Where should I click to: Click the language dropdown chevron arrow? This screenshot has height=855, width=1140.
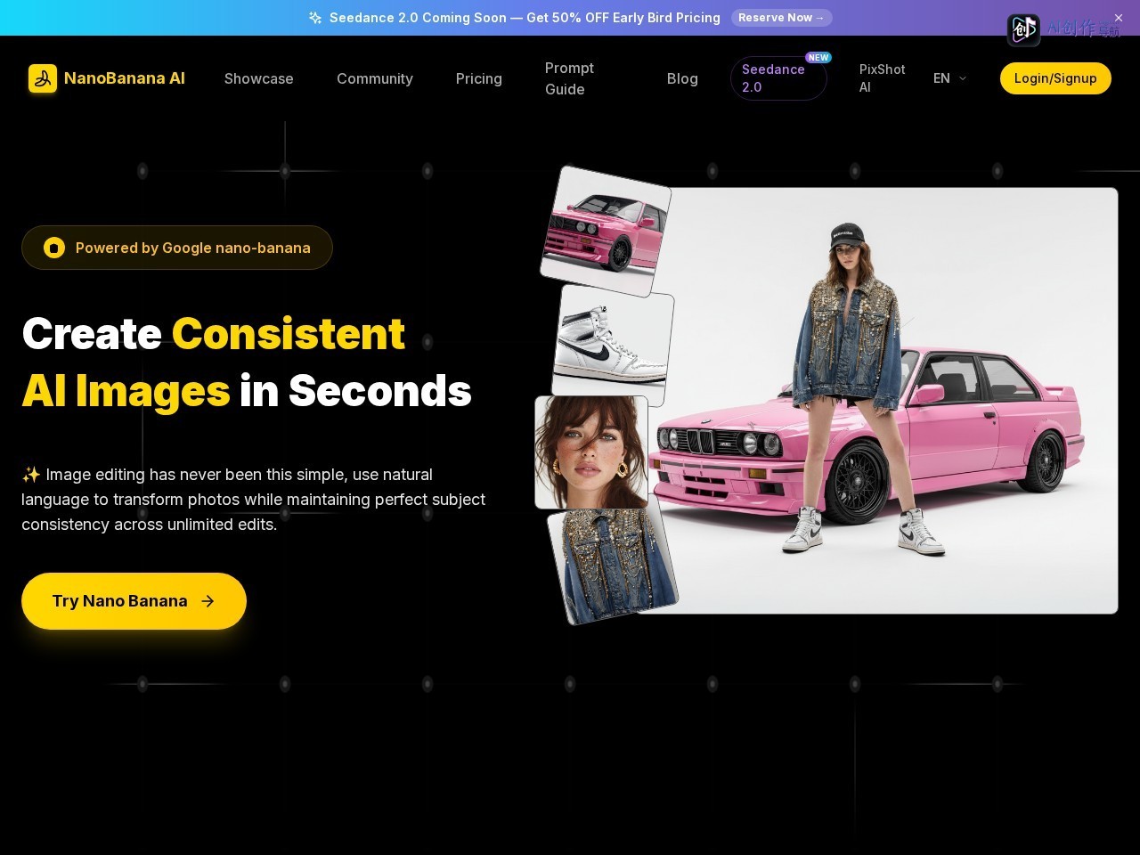962,78
